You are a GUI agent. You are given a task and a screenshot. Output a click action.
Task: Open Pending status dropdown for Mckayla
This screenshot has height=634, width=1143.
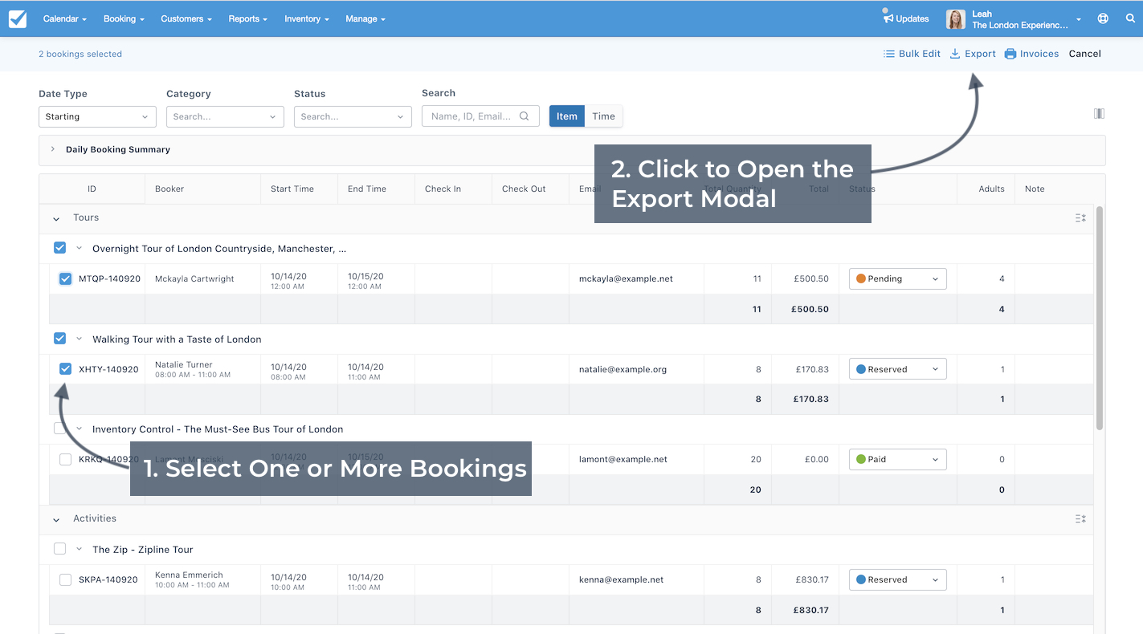click(x=897, y=278)
